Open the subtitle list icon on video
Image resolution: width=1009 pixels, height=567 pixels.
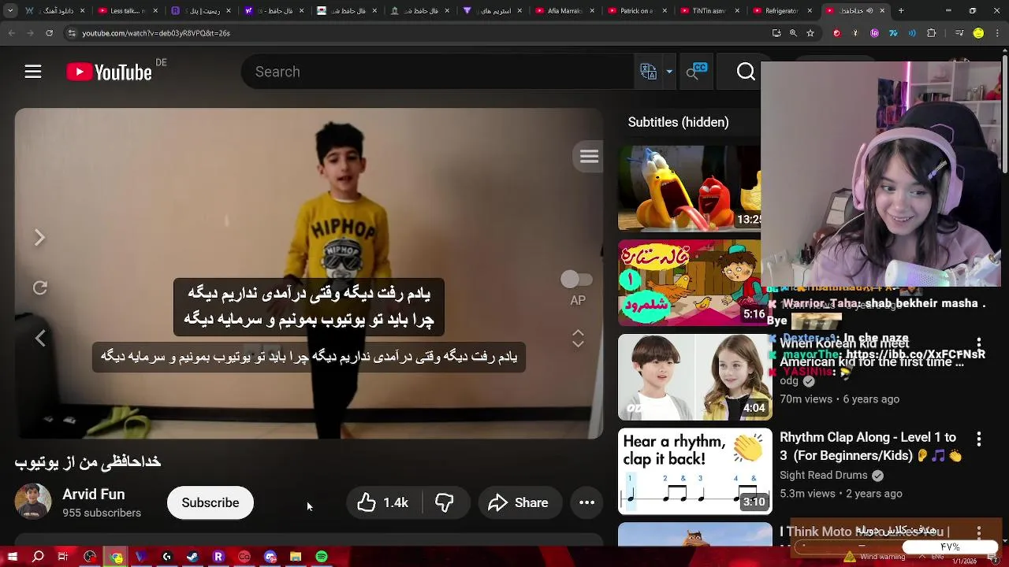point(589,157)
